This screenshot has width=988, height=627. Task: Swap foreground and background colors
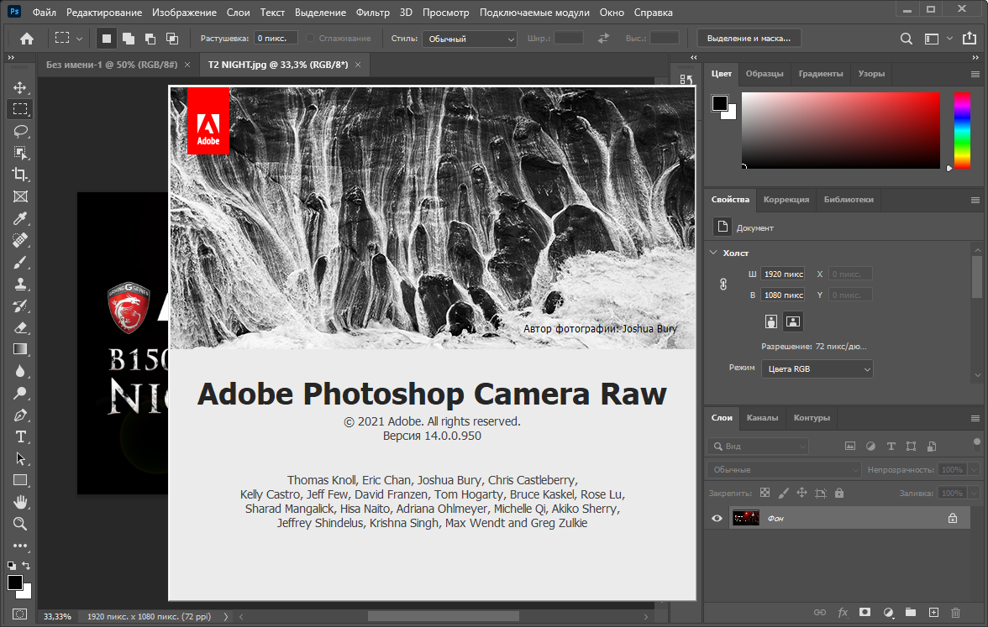point(26,566)
